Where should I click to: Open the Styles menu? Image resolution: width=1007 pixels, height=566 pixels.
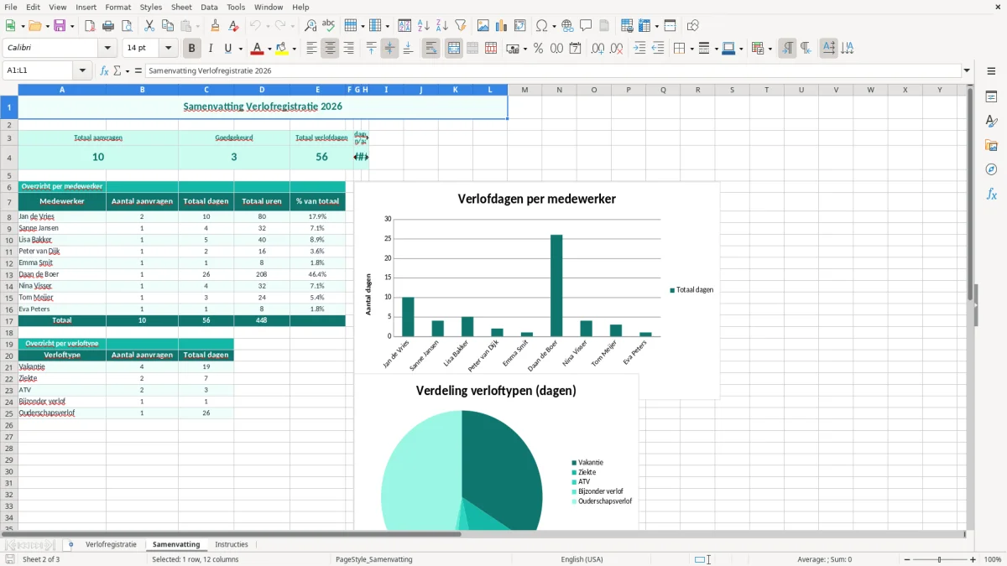151,7
